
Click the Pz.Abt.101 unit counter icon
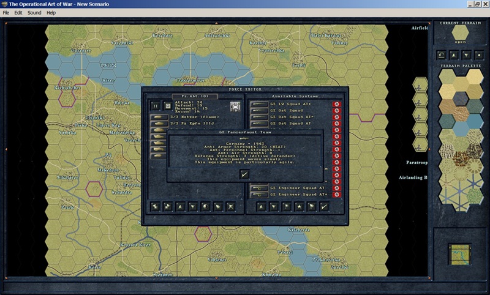pyautogui.click(x=235, y=106)
